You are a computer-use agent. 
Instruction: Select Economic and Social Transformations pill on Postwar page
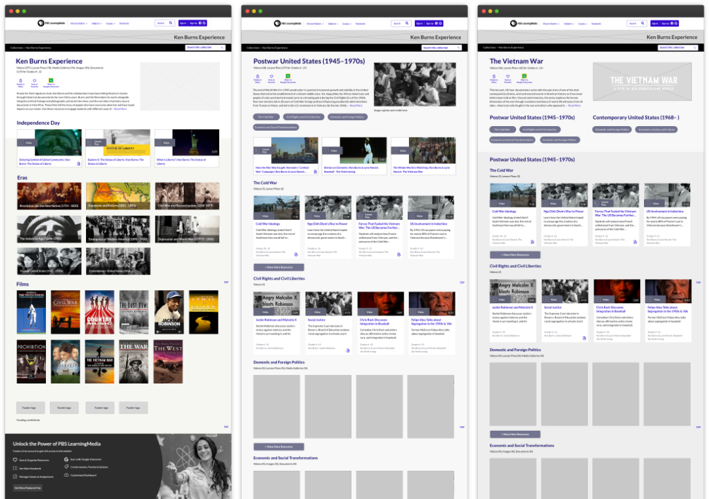pyautogui.click(x=276, y=127)
